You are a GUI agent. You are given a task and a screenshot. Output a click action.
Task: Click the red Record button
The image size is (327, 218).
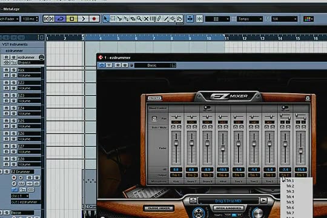coord(94,19)
